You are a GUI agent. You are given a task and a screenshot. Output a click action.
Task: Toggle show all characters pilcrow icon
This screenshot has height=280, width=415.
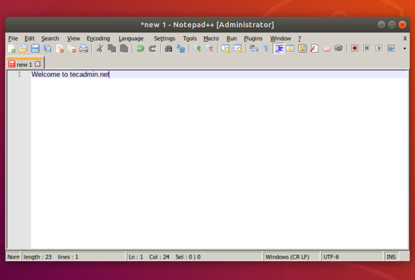(266, 49)
